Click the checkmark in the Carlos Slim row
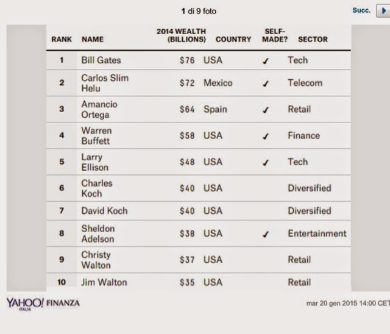Image resolution: width=390 pixels, height=334 pixels. 266,83
